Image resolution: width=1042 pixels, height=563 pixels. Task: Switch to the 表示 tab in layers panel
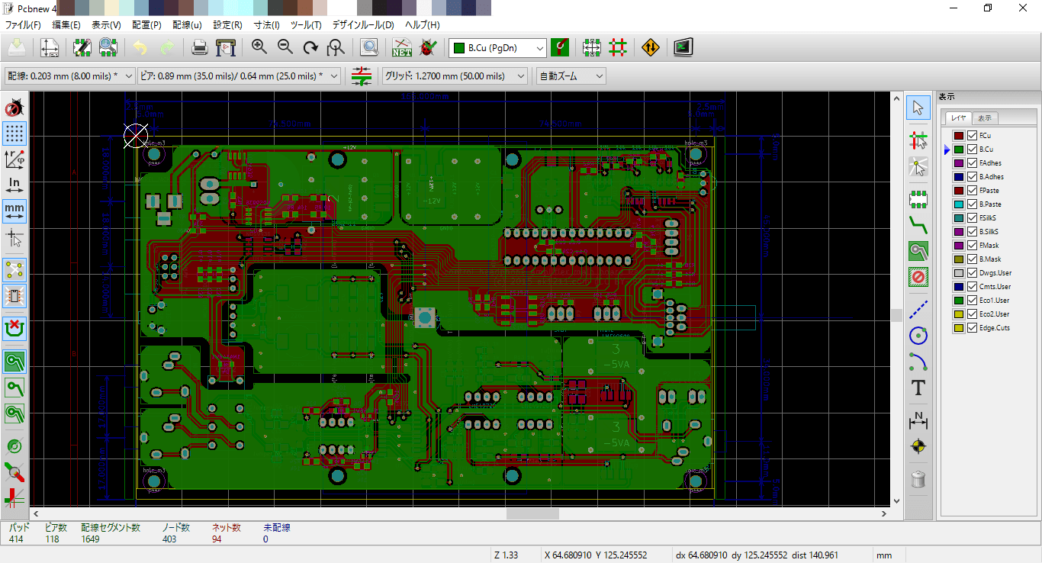click(x=986, y=117)
